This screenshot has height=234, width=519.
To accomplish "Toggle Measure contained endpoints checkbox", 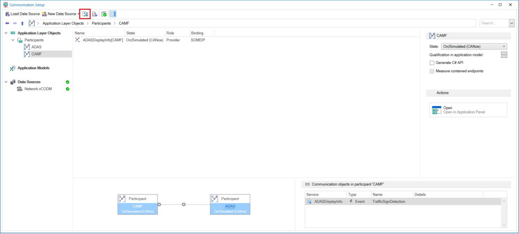I will click(432, 71).
